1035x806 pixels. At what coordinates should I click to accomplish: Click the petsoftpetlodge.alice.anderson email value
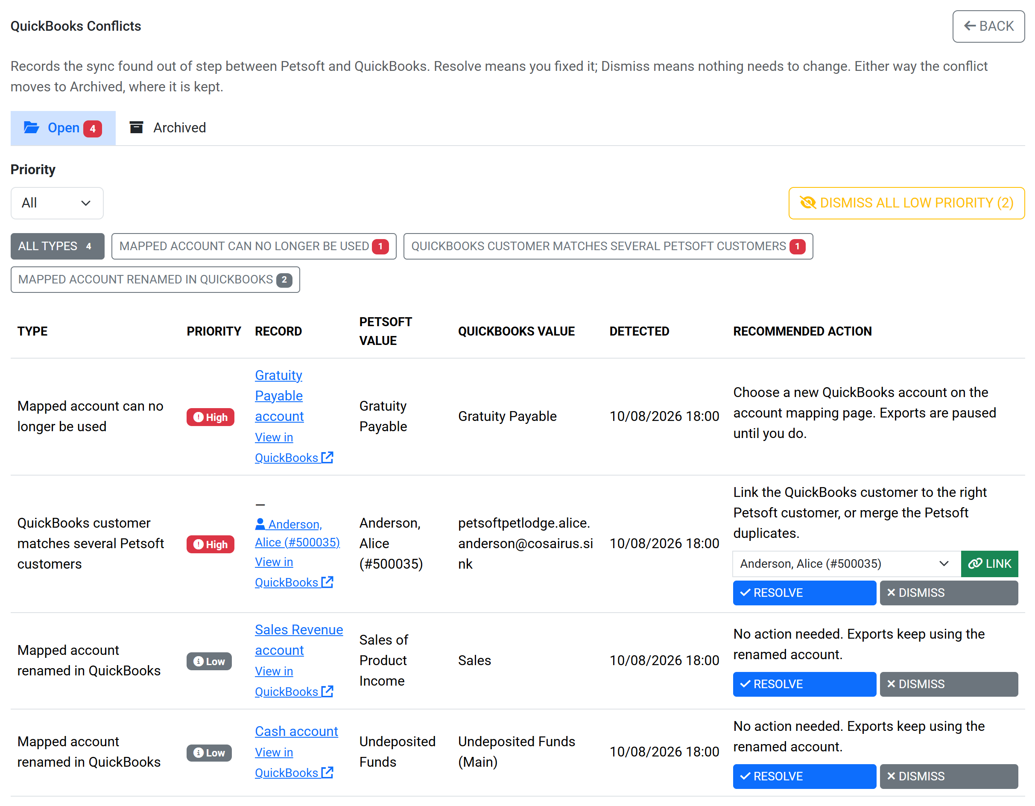[x=525, y=543]
